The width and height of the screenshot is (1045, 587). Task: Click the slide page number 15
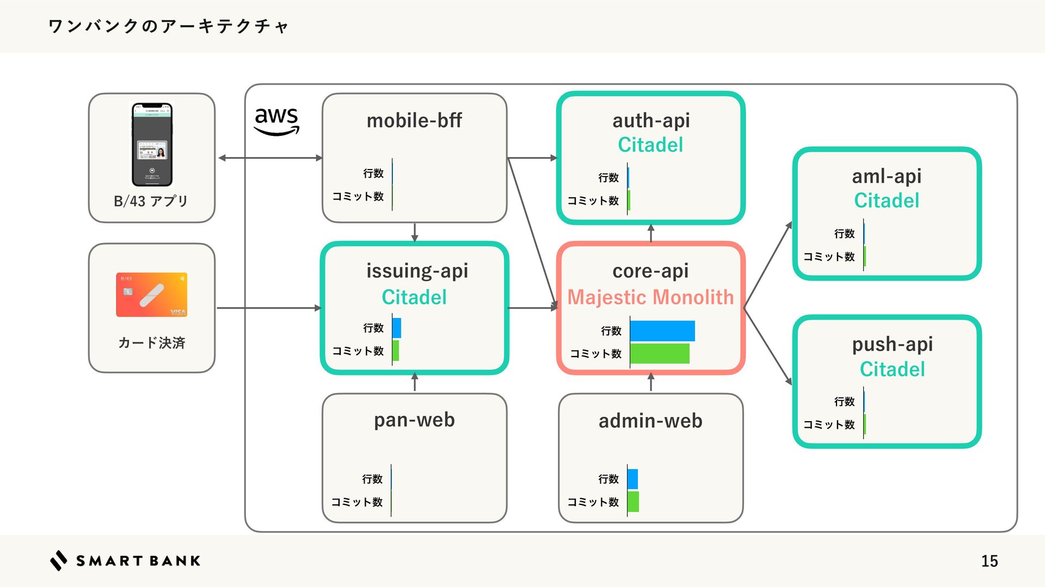(989, 561)
